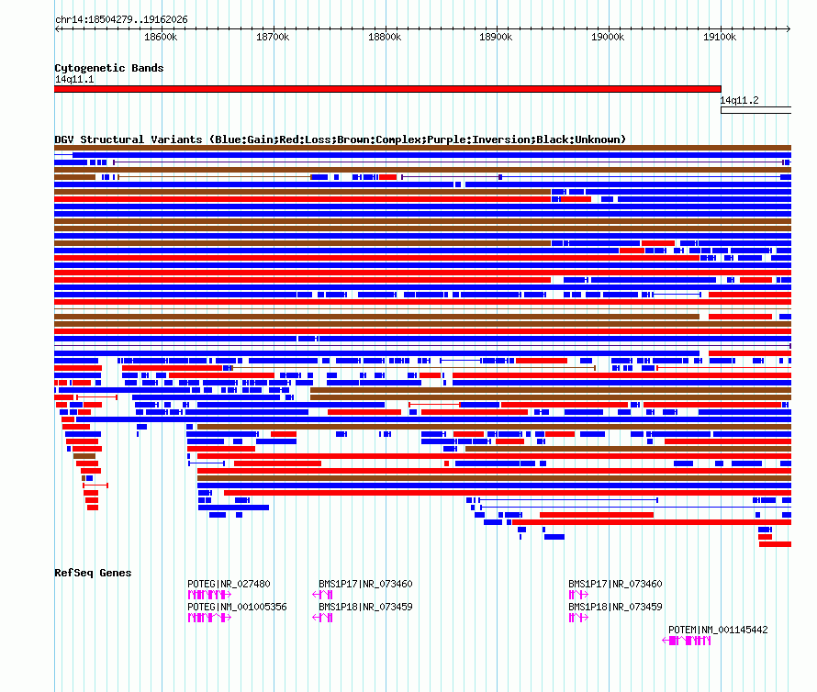Select the left-pointing BMS1P17|NR_073460 gene glyph

click(x=322, y=595)
